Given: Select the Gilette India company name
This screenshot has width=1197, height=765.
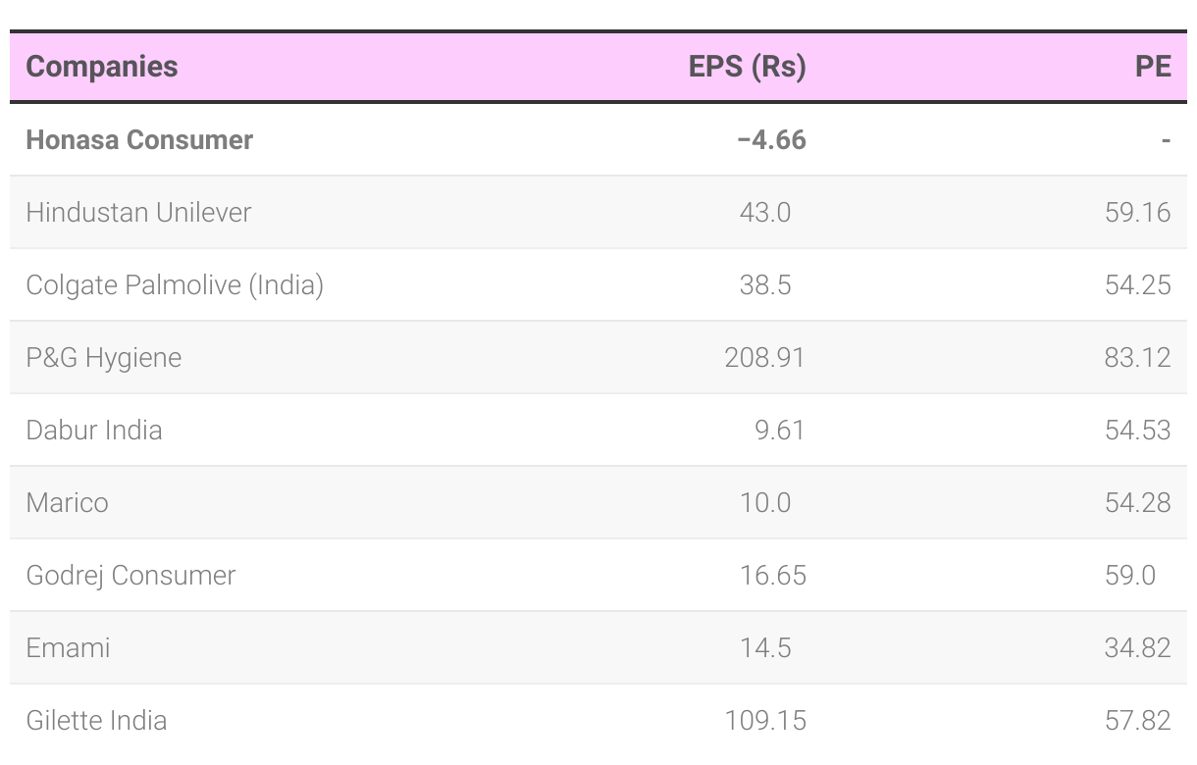Looking at the screenshot, I should pyautogui.click(x=96, y=721).
